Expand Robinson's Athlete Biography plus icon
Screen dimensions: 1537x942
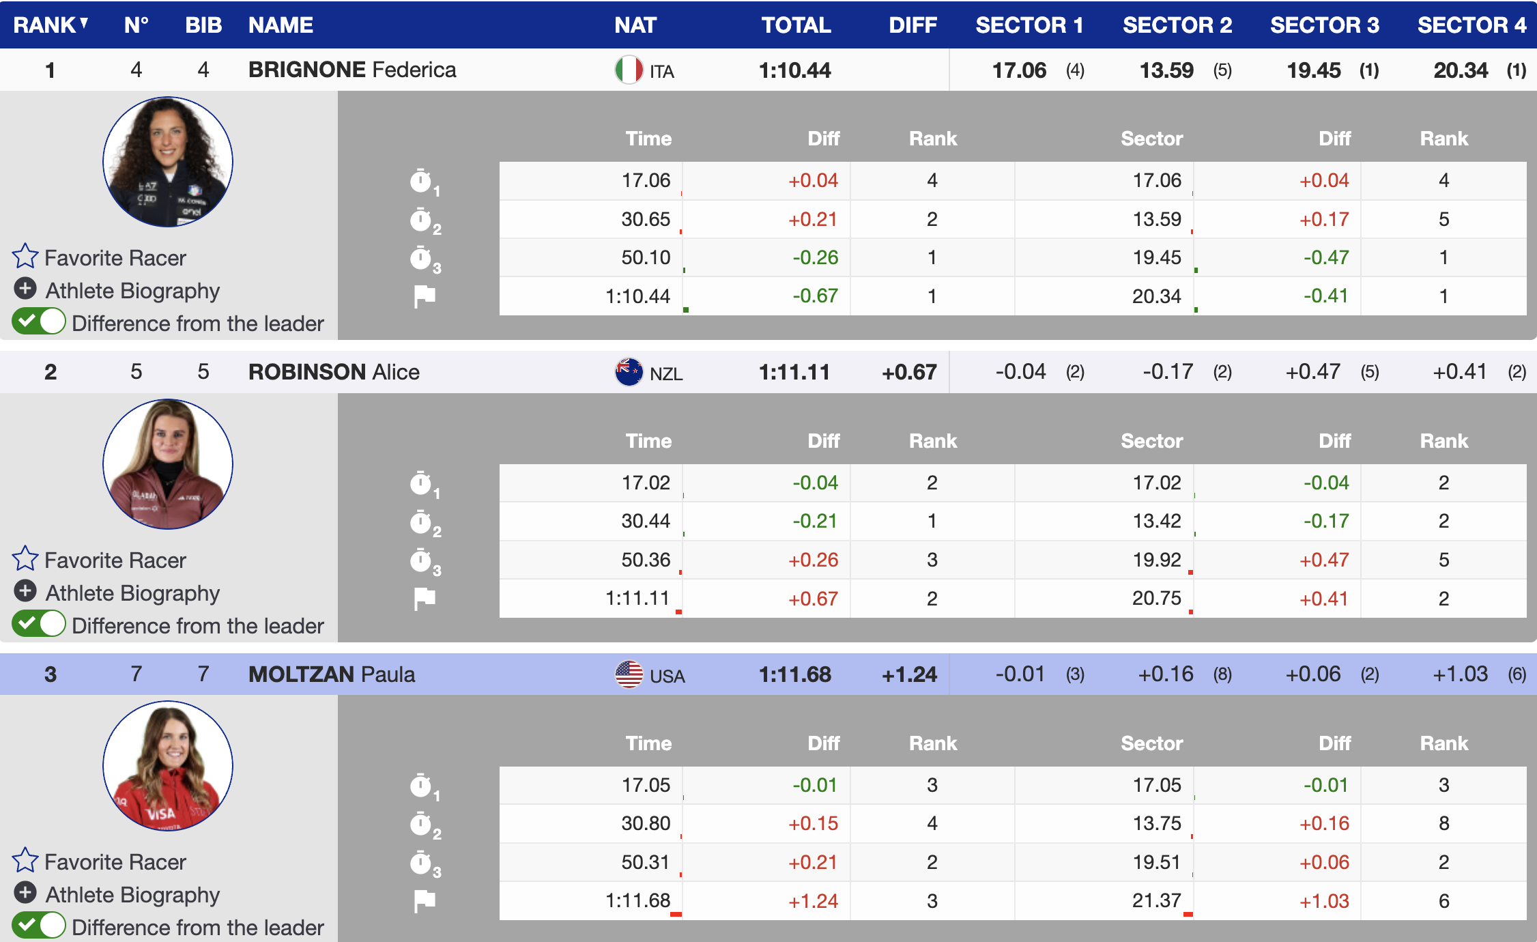pos(25,591)
